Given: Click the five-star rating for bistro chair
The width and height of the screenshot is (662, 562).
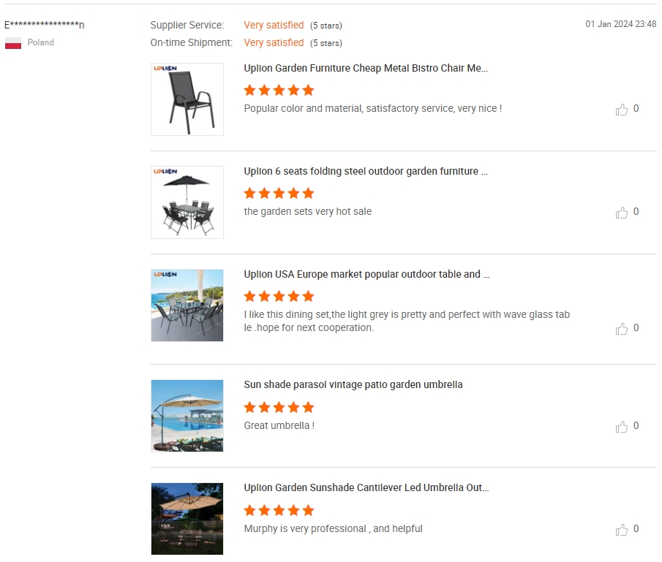Looking at the screenshot, I should tap(279, 90).
